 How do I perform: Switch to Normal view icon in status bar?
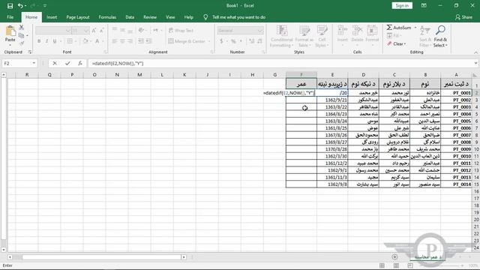pyautogui.click(x=382, y=265)
